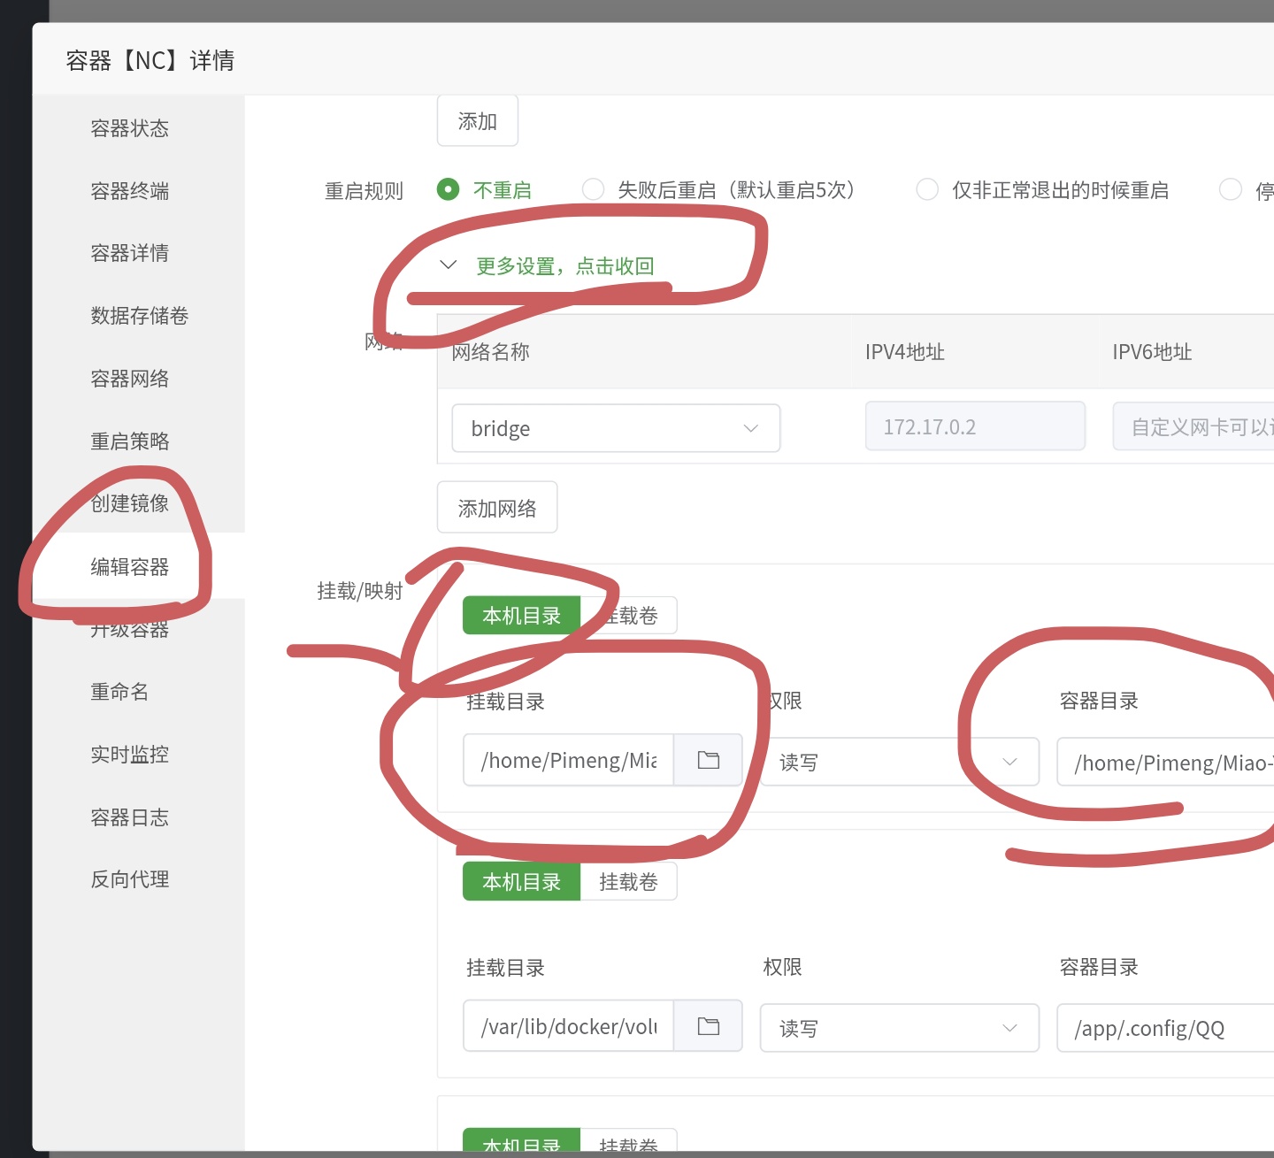Collapse 更多设置 section
Viewport: 1274px width, 1158px height.
tap(564, 265)
